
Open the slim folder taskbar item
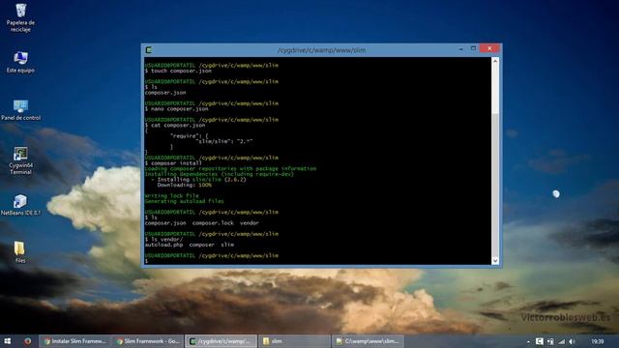coord(294,341)
